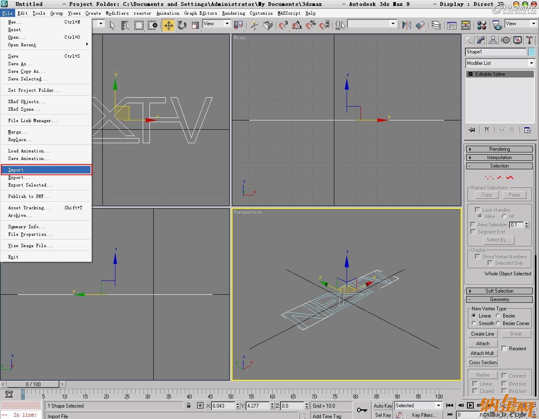Open the Layer Manager
Viewport: 539px width, 419px height.
[436, 25]
